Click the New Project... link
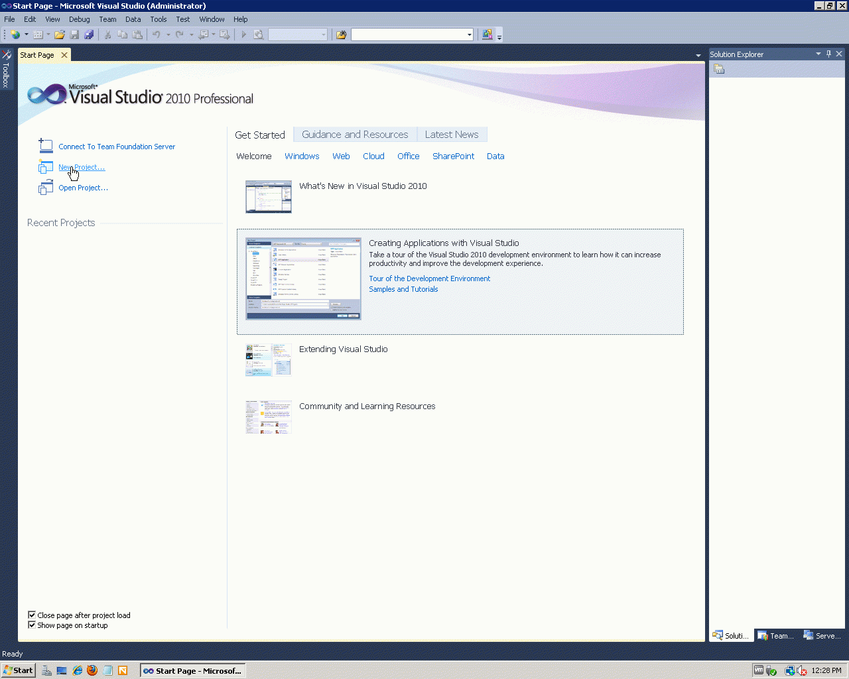This screenshot has height=679, width=849. click(82, 167)
